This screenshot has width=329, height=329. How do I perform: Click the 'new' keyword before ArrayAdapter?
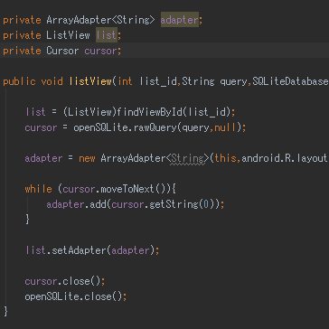coord(87,158)
